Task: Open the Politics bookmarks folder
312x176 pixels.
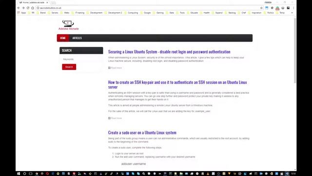Action: [269, 13]
